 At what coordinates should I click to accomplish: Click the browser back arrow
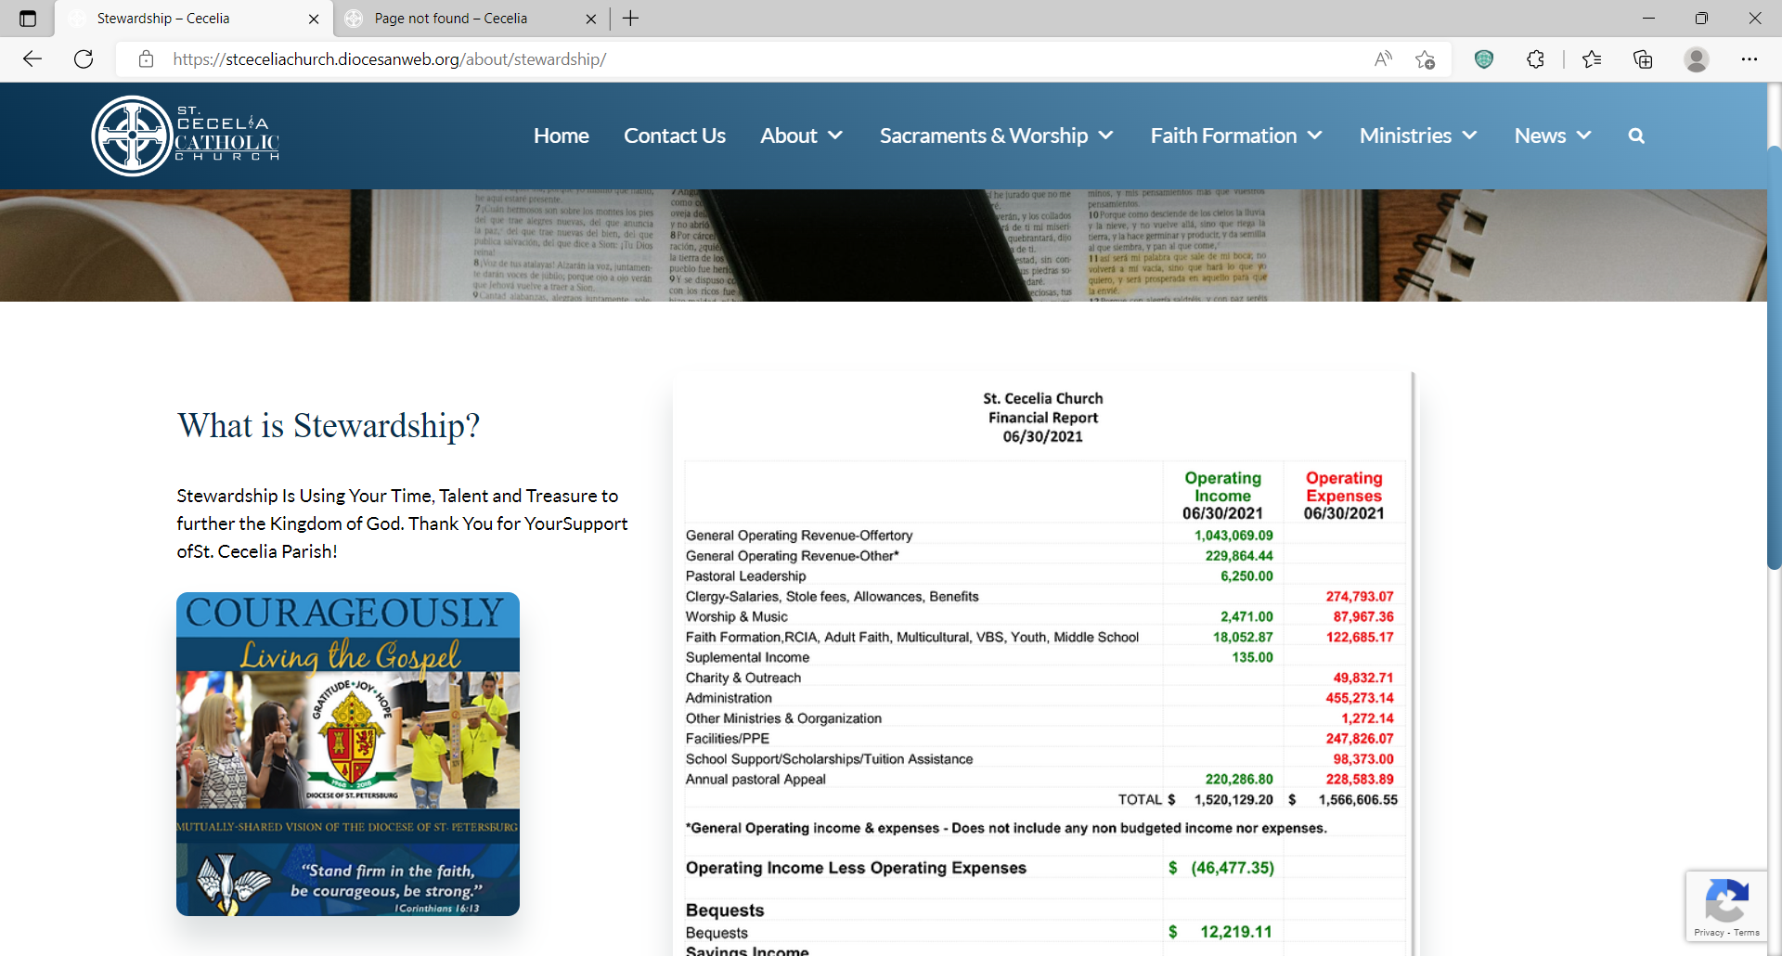point(32,59)
